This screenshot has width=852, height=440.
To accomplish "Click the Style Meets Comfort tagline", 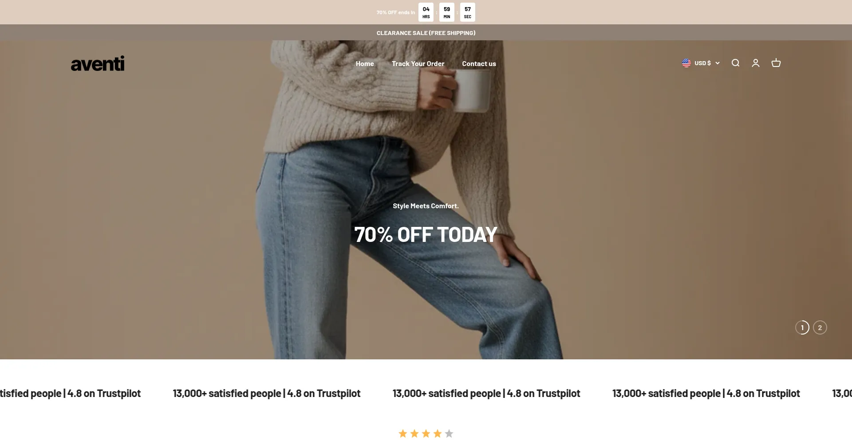I will [x=426, y=206].
